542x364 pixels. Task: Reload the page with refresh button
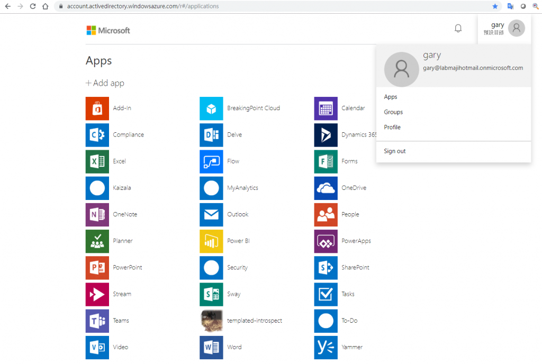pyautogui.click(x=32, y=6)
